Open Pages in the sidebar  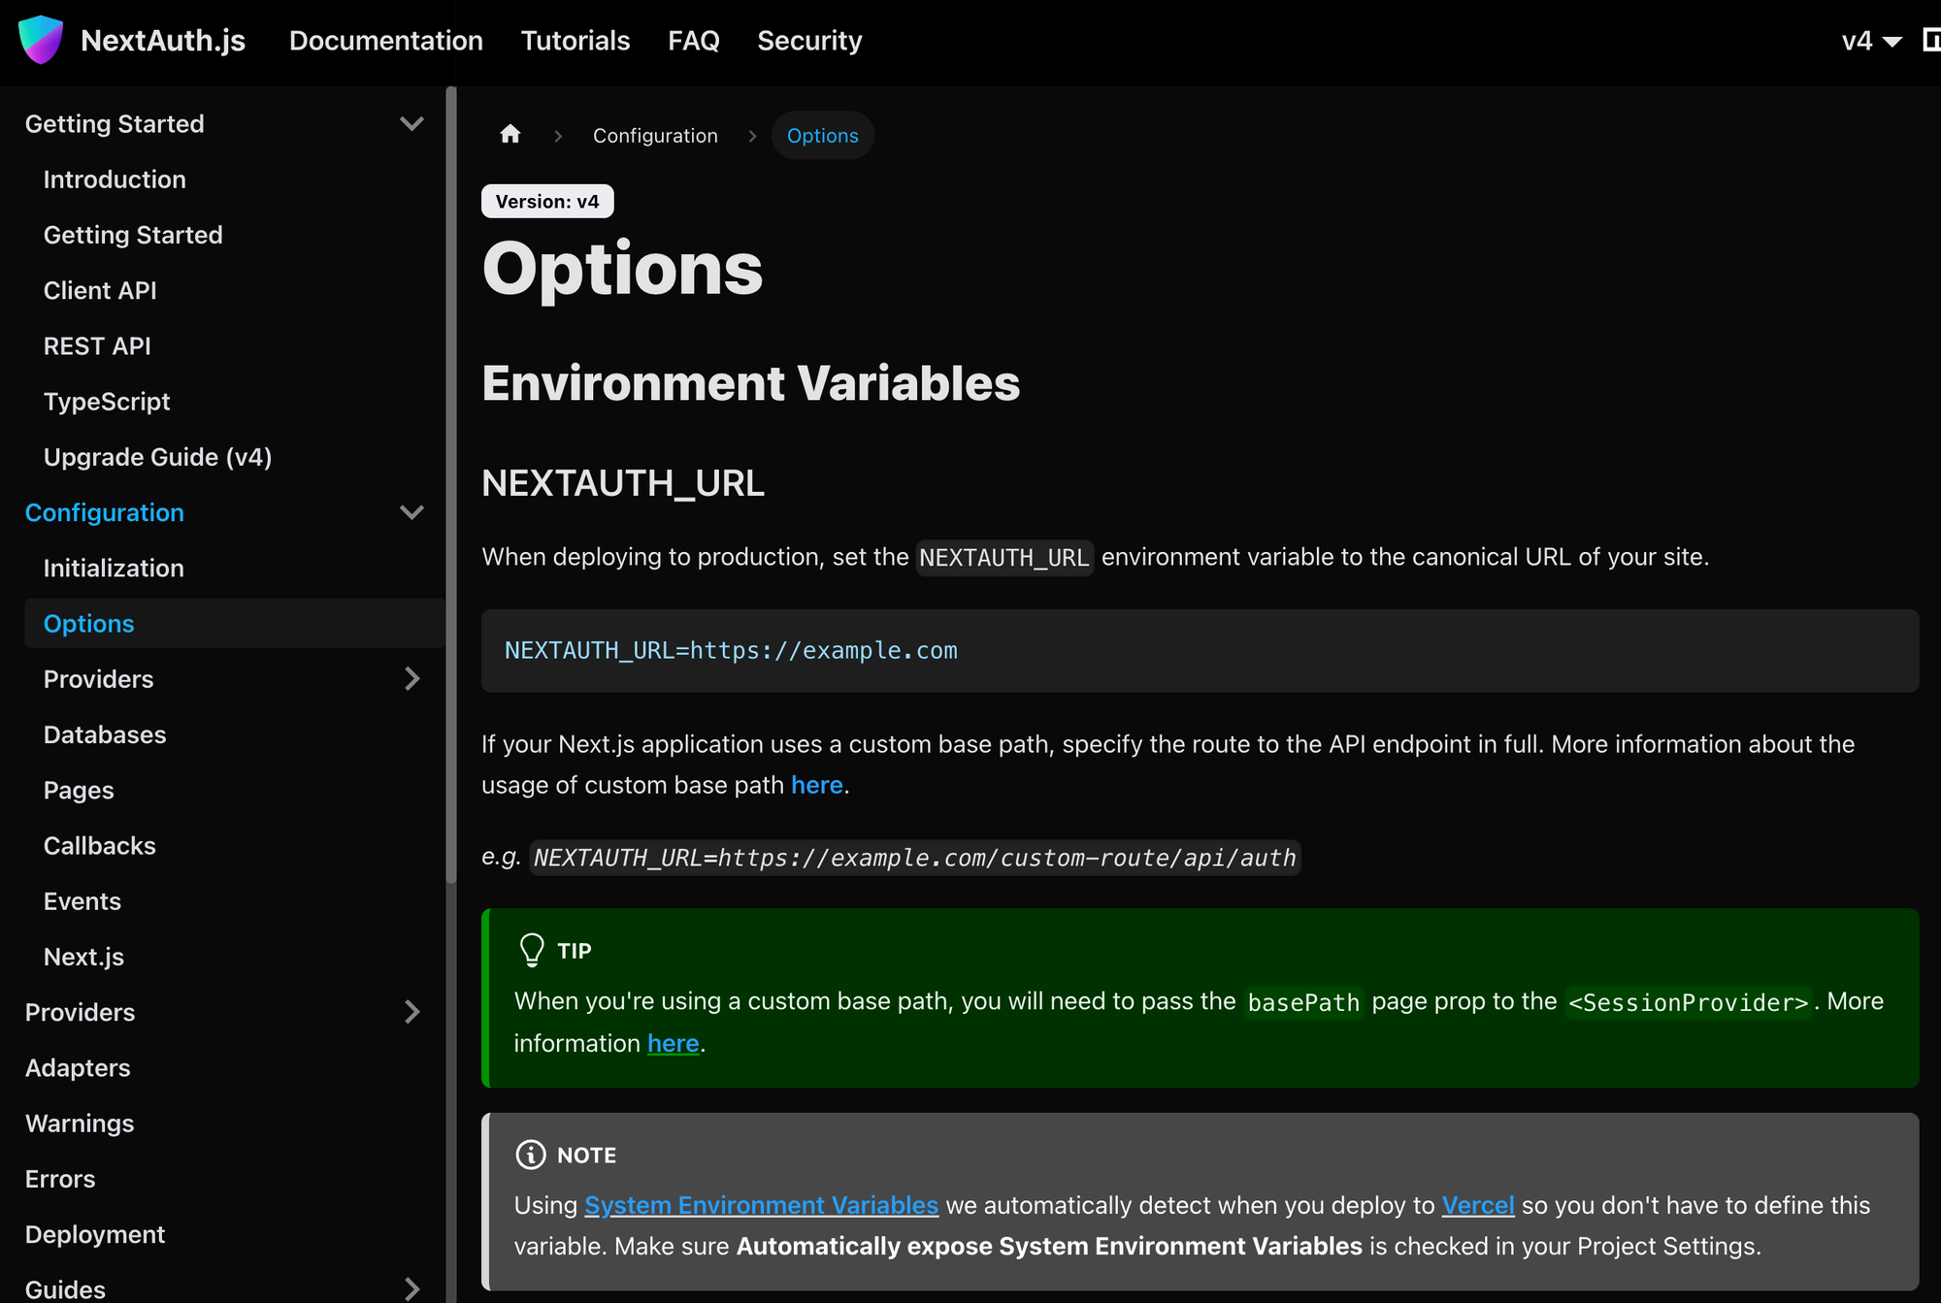pyautogui.click(x=79, y=791)
